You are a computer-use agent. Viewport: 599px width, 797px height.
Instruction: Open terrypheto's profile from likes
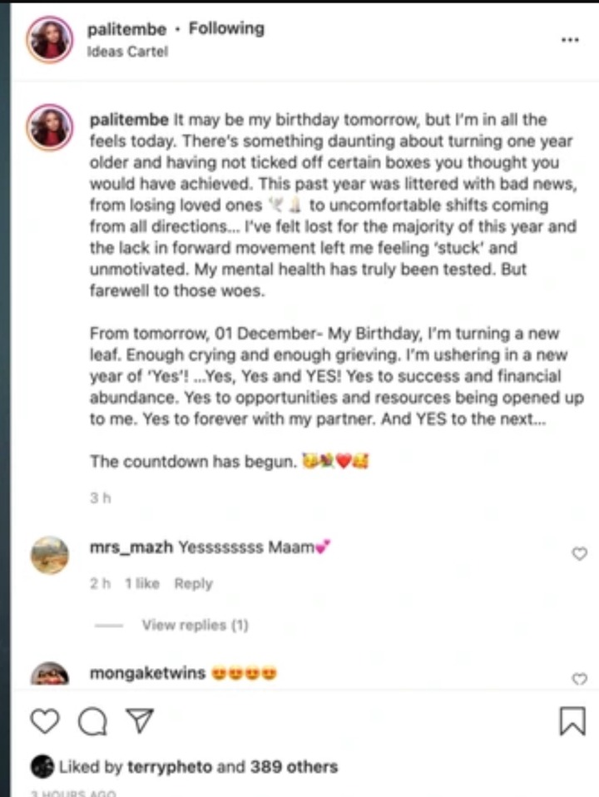pyautogui.click(x=170, y=767)
